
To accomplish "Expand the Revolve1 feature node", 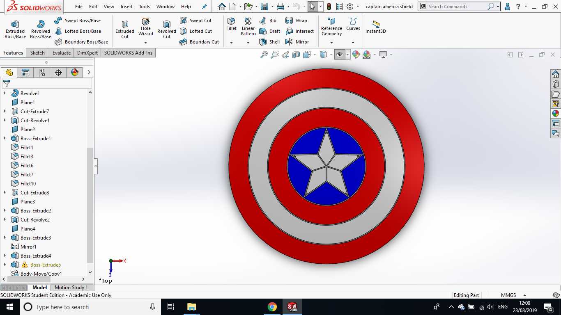I will [5, 94].
